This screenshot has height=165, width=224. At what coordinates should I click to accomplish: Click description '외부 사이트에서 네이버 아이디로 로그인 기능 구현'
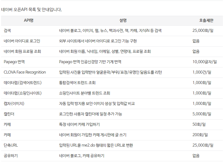98,41
